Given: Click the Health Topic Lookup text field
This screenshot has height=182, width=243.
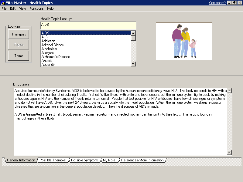Looking at the screenshot, I should 88,25.
